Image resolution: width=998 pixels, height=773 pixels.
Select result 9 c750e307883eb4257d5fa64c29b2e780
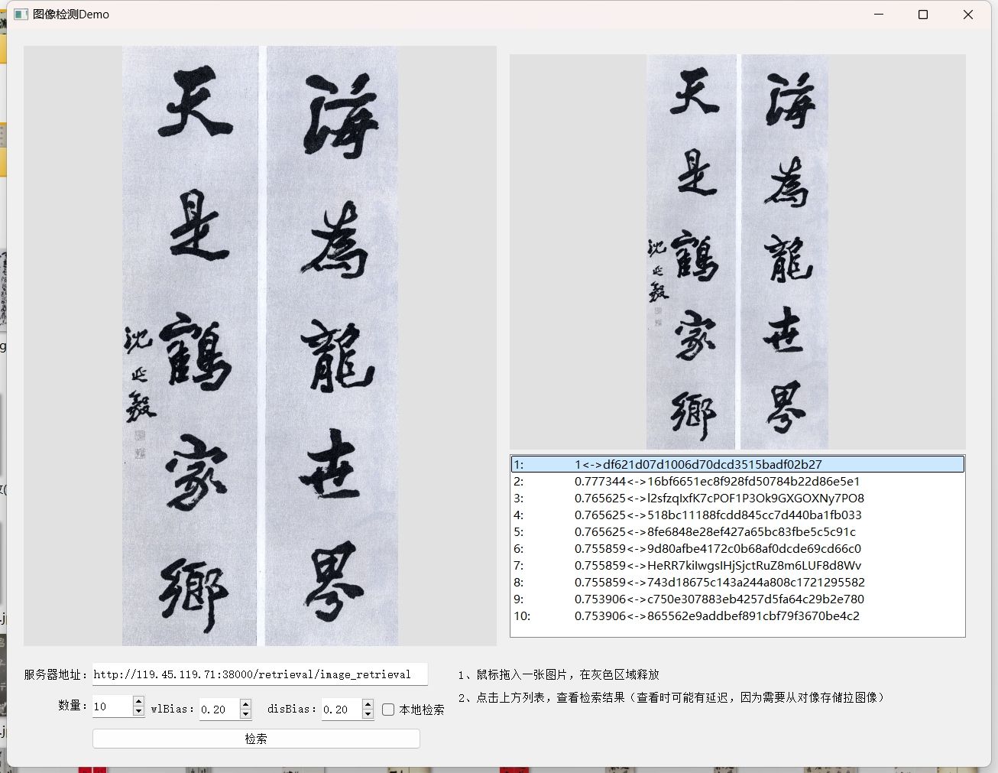click(737, 599)
